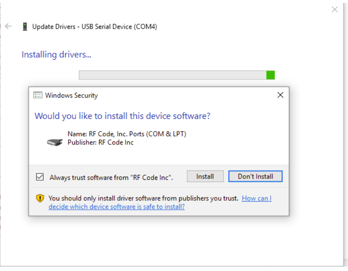
Task: Click the yellow security shield warning icon
Action: coord(40,198)
